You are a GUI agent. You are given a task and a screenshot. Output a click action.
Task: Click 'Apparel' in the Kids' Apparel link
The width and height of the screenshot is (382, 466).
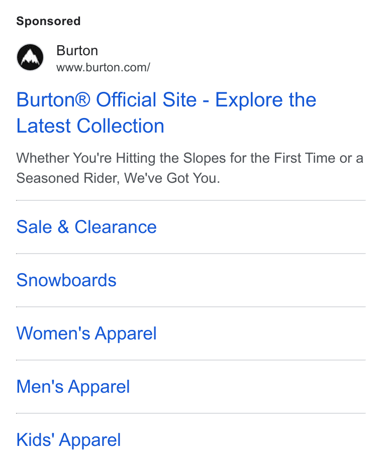pos(90,440)
